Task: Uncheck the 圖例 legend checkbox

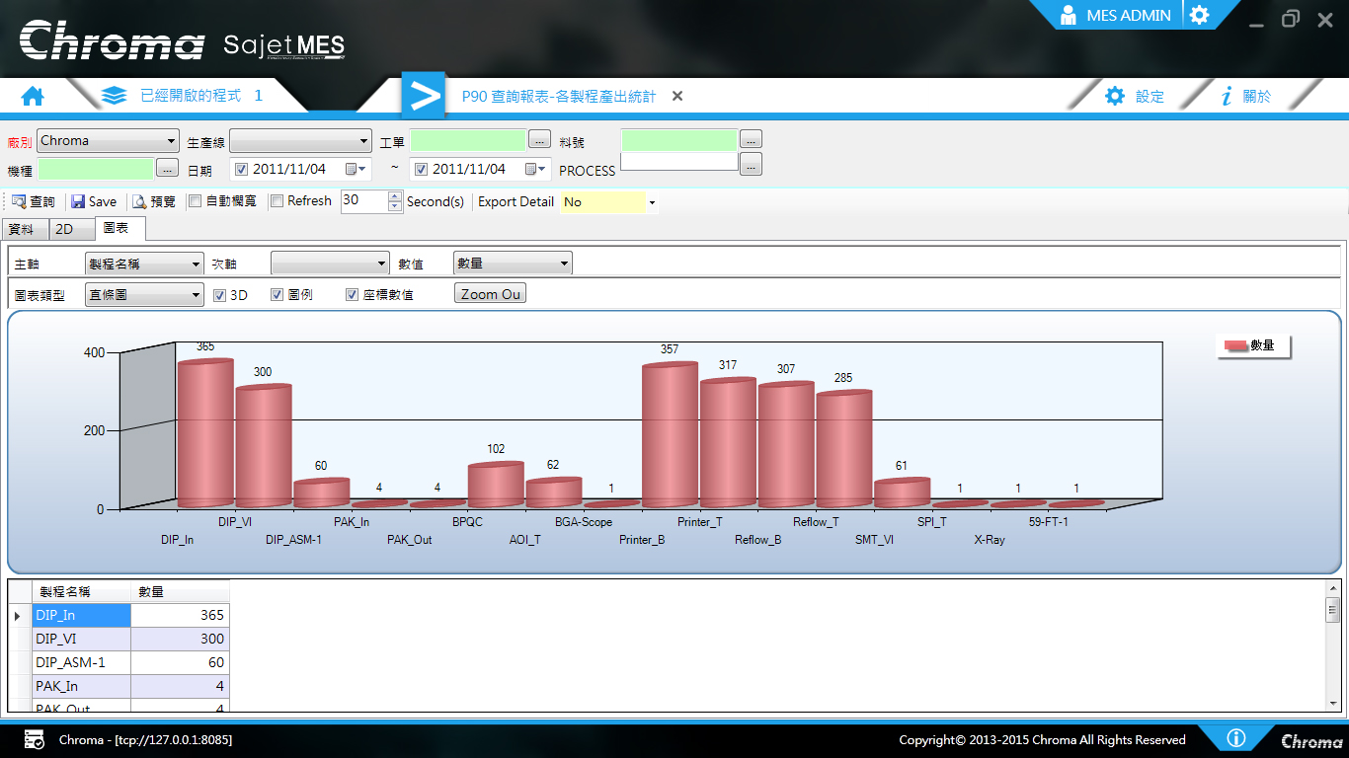Action: click(278, 294)
